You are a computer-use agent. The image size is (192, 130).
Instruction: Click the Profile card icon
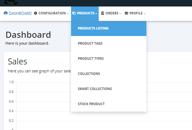(x=126, y=13)
